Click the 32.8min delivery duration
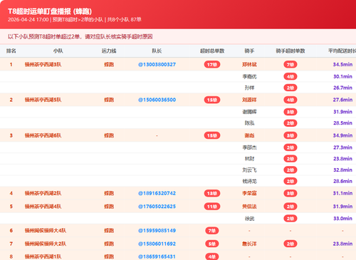Image resolution: width=356 pixels, height=260 pixels. coord(342,170)
